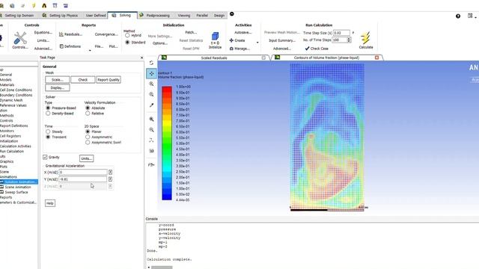Click the help question mark icon
Viewport: 479px width, 269px height.
[x=458, y=16]
